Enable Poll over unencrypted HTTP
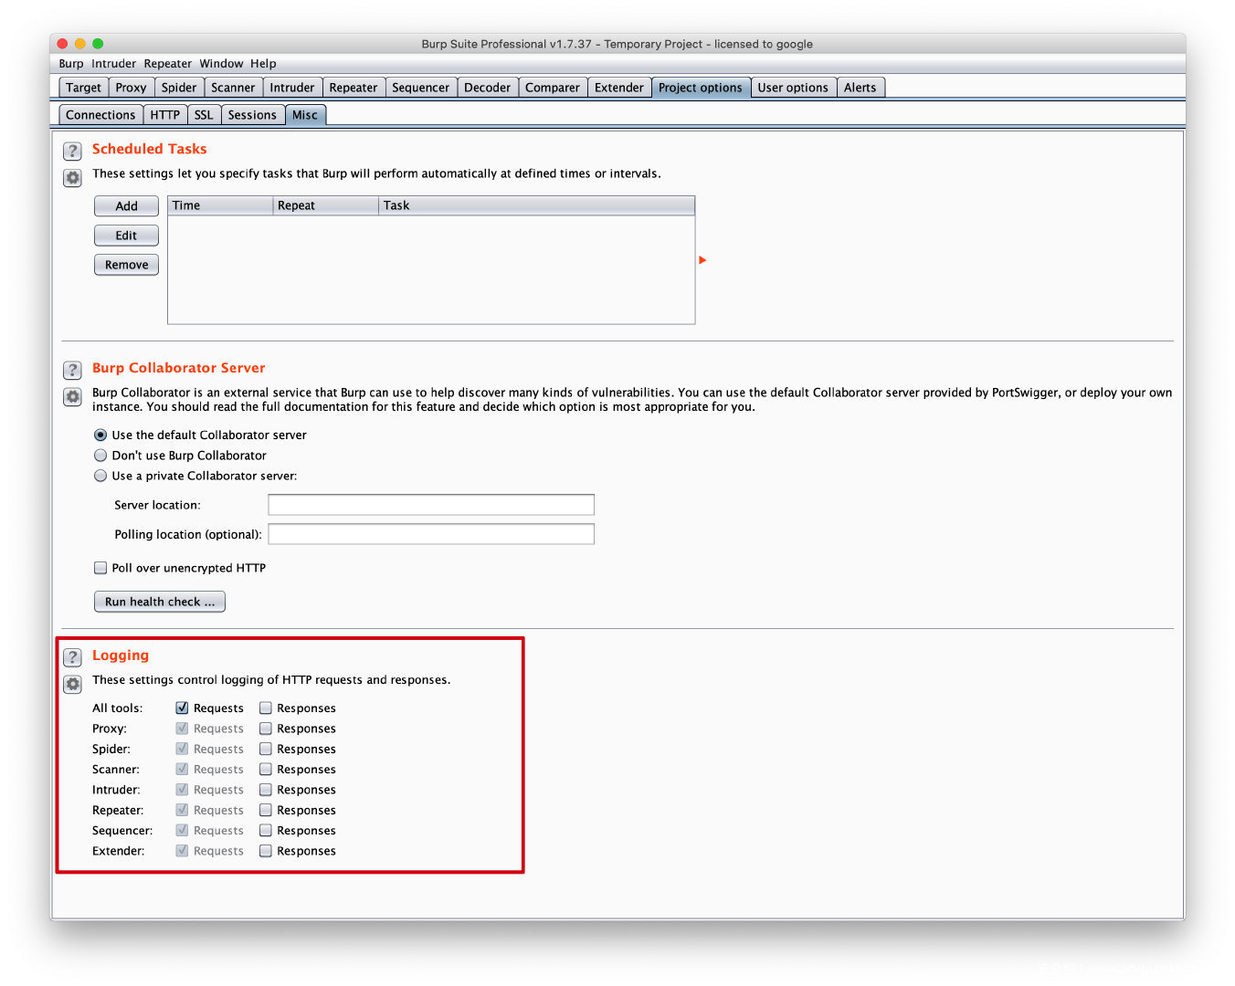 101,568
